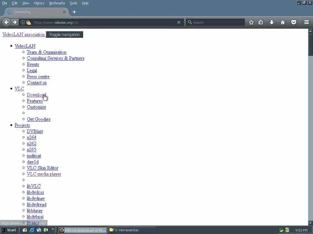Click the lock warning icon in address bar
This screenshot has width=313, height=234.
(28, 23)
